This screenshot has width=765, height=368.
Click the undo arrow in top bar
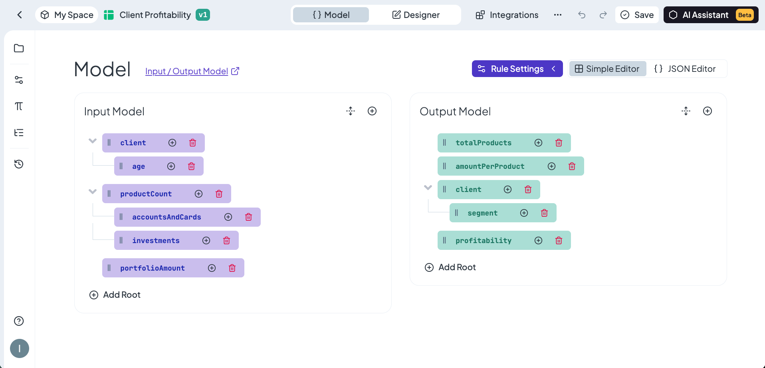[582, 15]
